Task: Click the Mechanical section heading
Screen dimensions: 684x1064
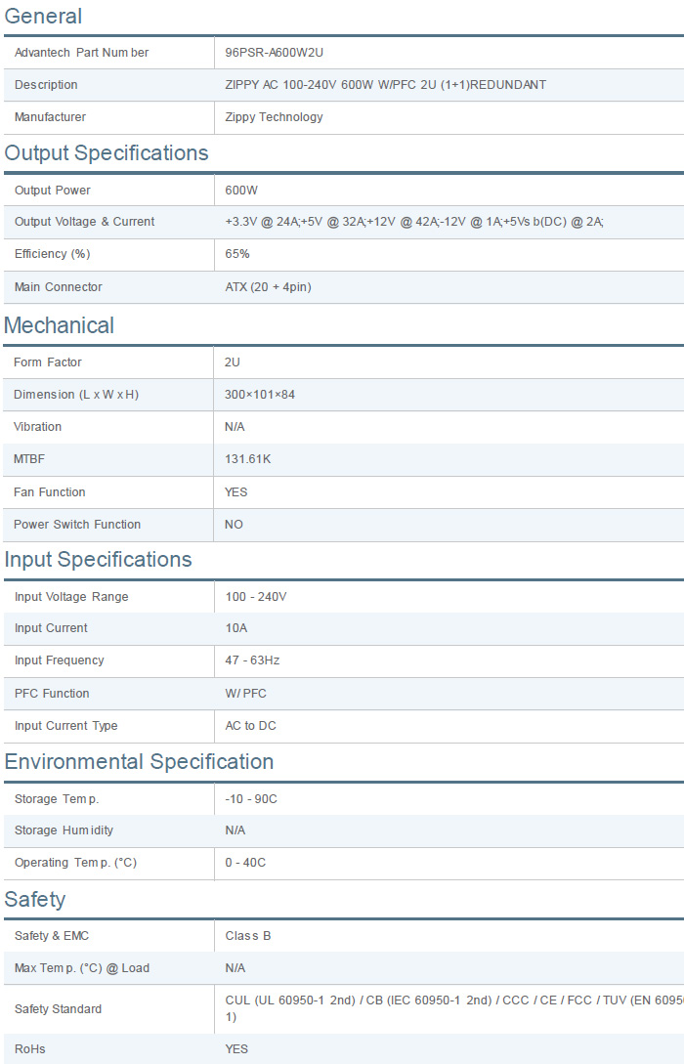Action: tap(60, 325)
